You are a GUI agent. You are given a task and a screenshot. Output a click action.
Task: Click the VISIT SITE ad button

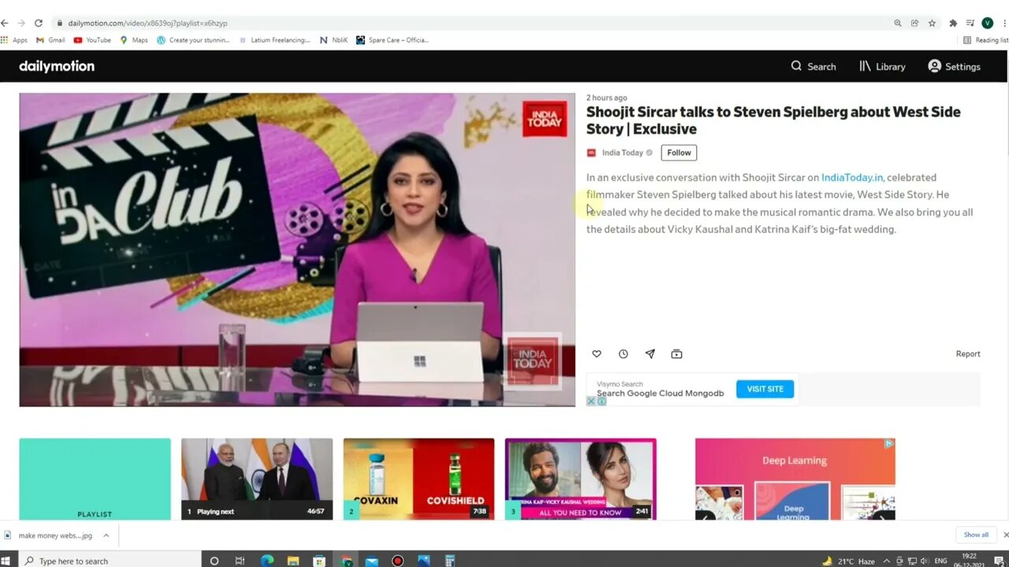tap(765, 389)
